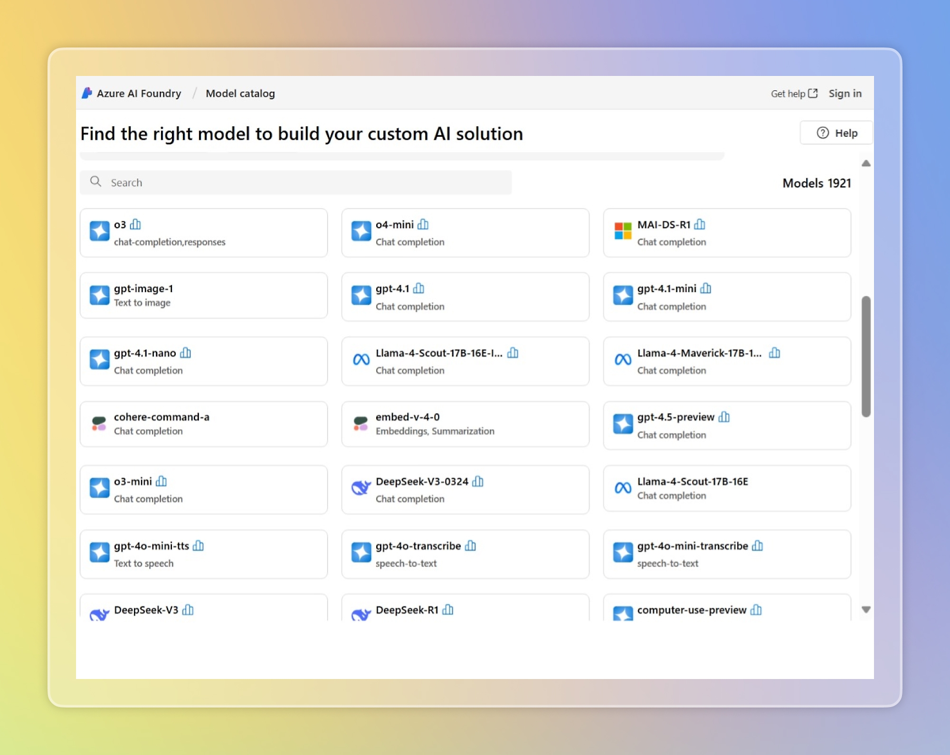Click the Azure AI Foundry logo icon

[x=86, y=93]
